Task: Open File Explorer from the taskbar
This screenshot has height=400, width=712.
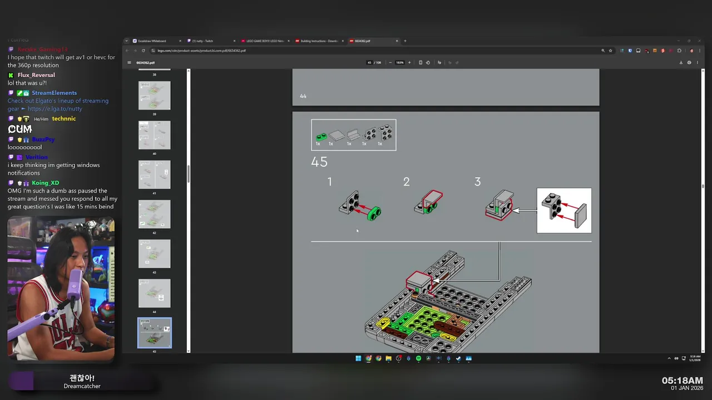Action: coord(388,358)
